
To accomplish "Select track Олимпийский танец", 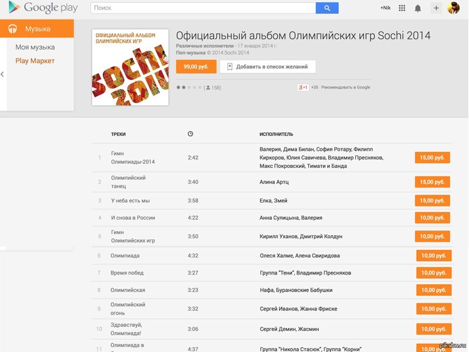I will 128,182.
